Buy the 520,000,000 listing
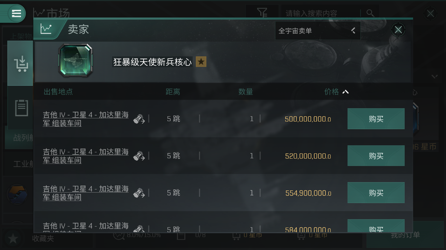The width and height of the screenshot is (446, 250). click(376, 156)
